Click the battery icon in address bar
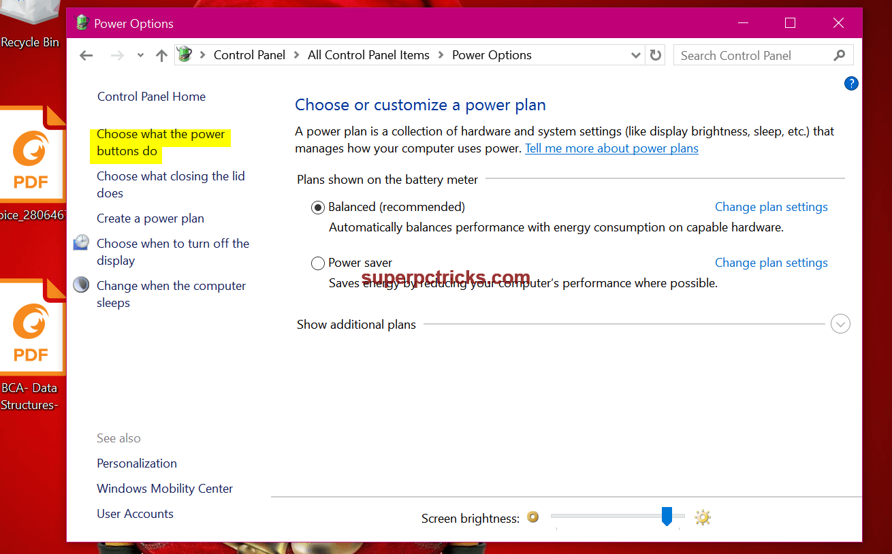Screen dimensions: 892x554 tap(184, 54)
